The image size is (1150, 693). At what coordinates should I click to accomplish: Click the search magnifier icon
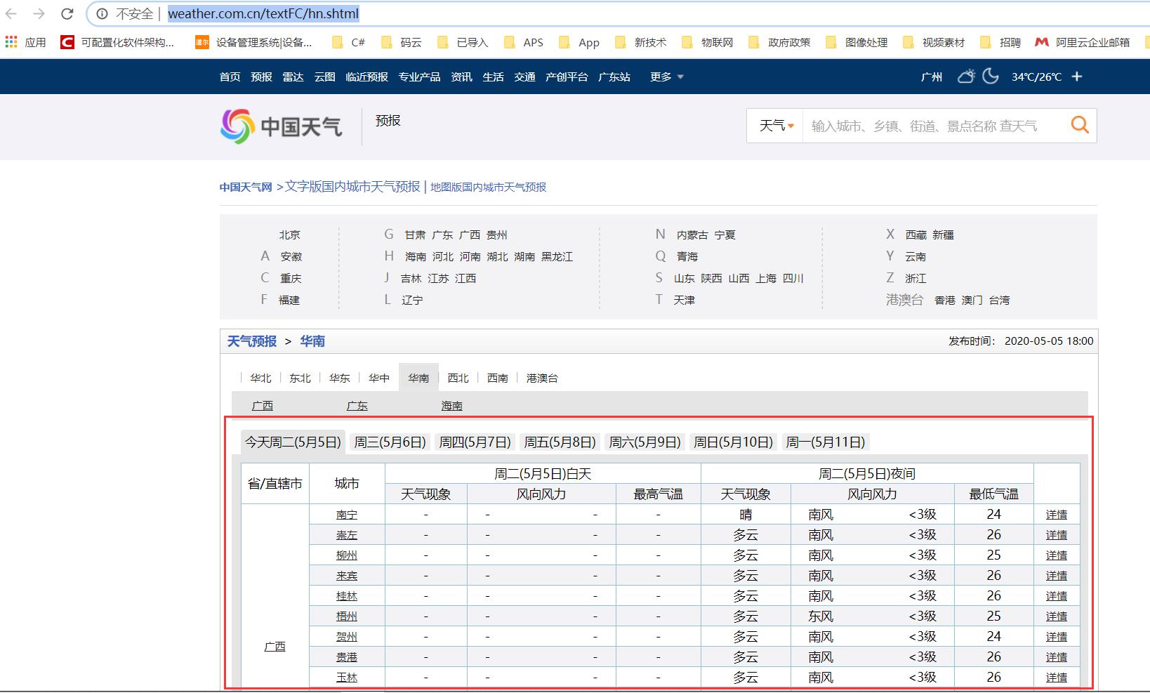[x=1079, y=125]
